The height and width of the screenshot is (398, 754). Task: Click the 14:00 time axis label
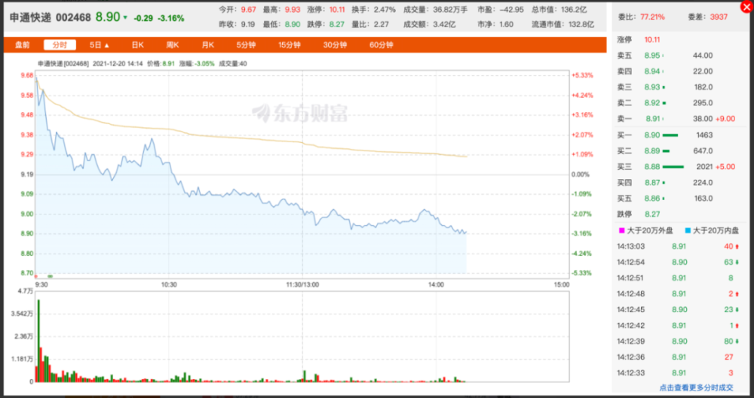(436, 284)
